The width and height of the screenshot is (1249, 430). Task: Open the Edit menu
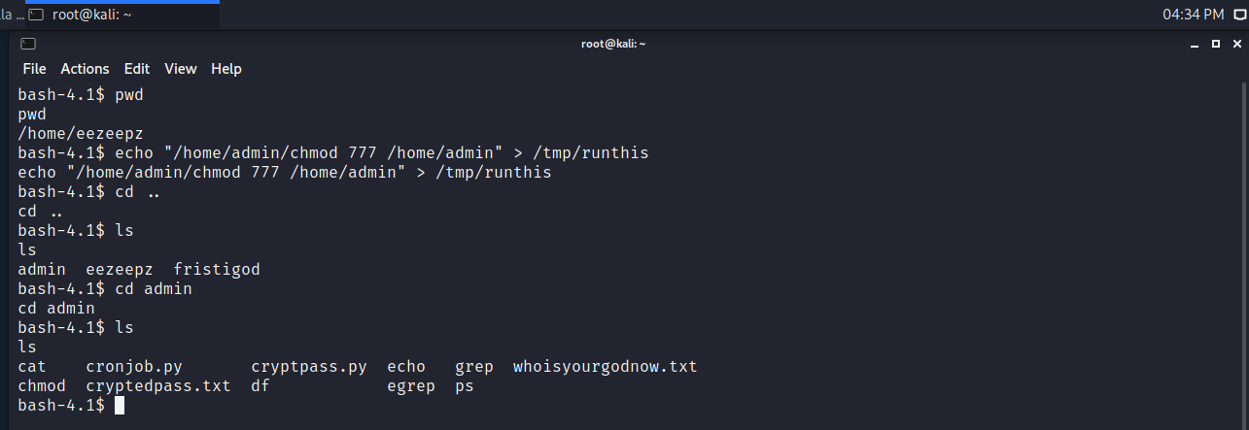pos(137,69)
